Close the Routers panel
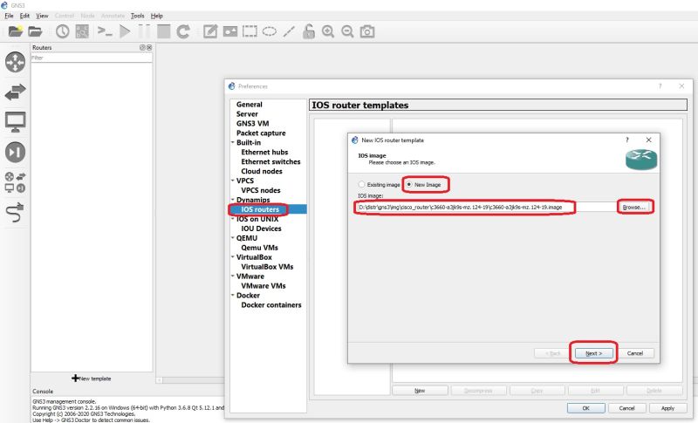This screenshot has height=423, width=698. point(149,47)
